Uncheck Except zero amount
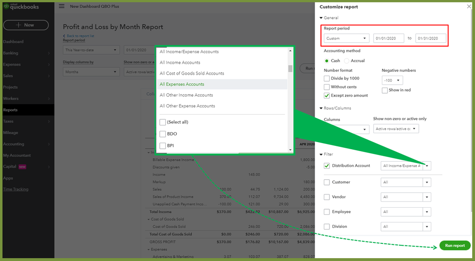This screenshot has height=261, width=475. point(327,96)
